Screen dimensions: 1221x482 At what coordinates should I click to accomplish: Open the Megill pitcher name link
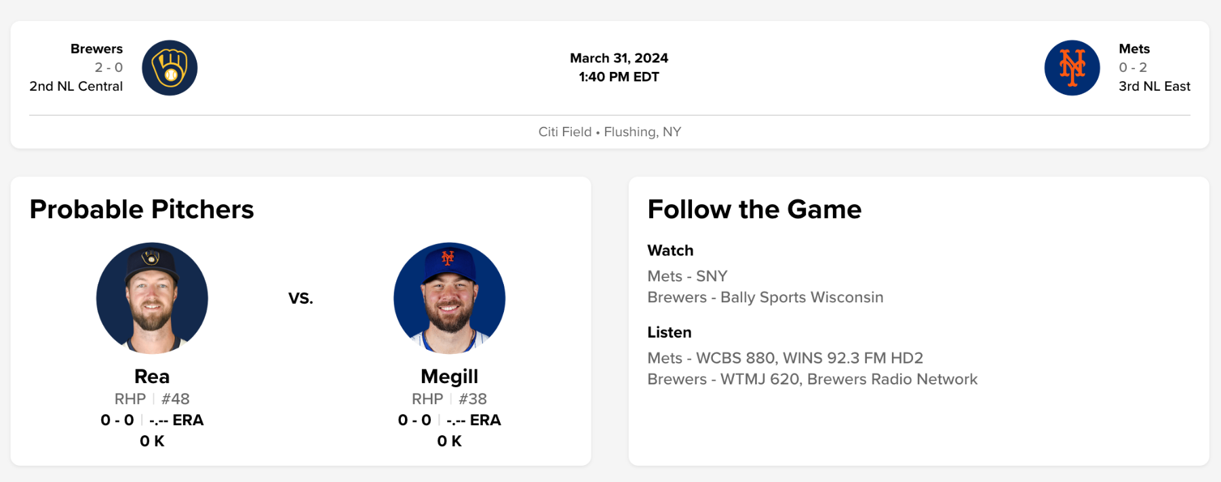pyautogui.click(x=449, y=376)
